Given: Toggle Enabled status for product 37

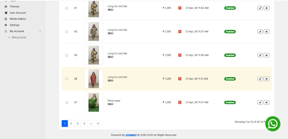Looking at the screenshot, I should click(x=230, y=102).
